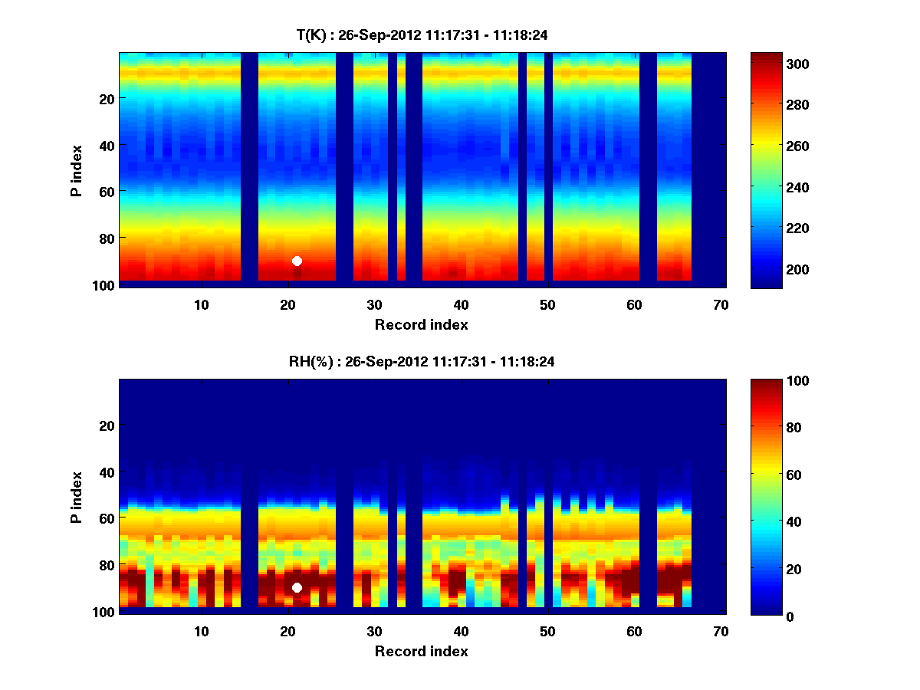Select the Record index label under top plot
Screen dimensions: 920x690
point(422,324)
